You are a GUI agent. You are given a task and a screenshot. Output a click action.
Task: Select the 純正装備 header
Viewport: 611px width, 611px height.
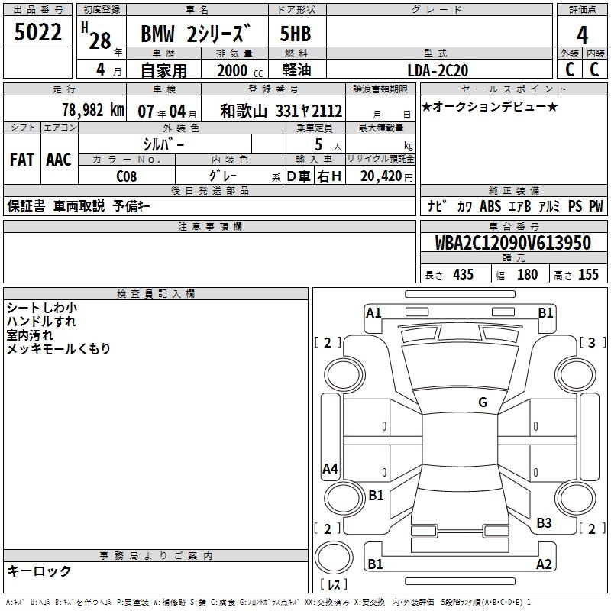coord(513,190)
